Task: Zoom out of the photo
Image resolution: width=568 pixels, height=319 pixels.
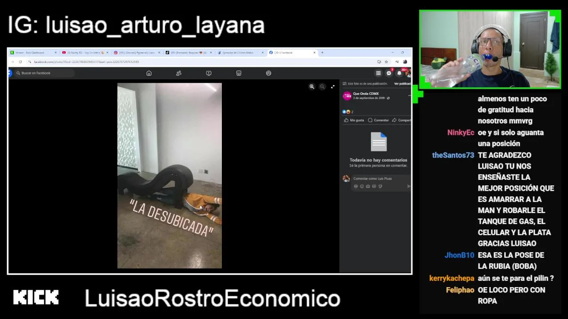Action: pyautogui.click(x=323, y=87)
